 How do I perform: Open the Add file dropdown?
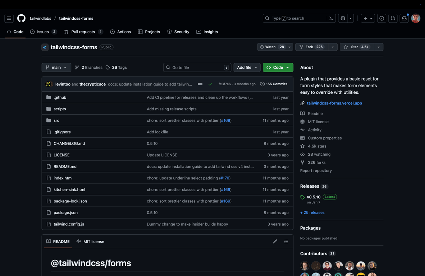point(247,68)
